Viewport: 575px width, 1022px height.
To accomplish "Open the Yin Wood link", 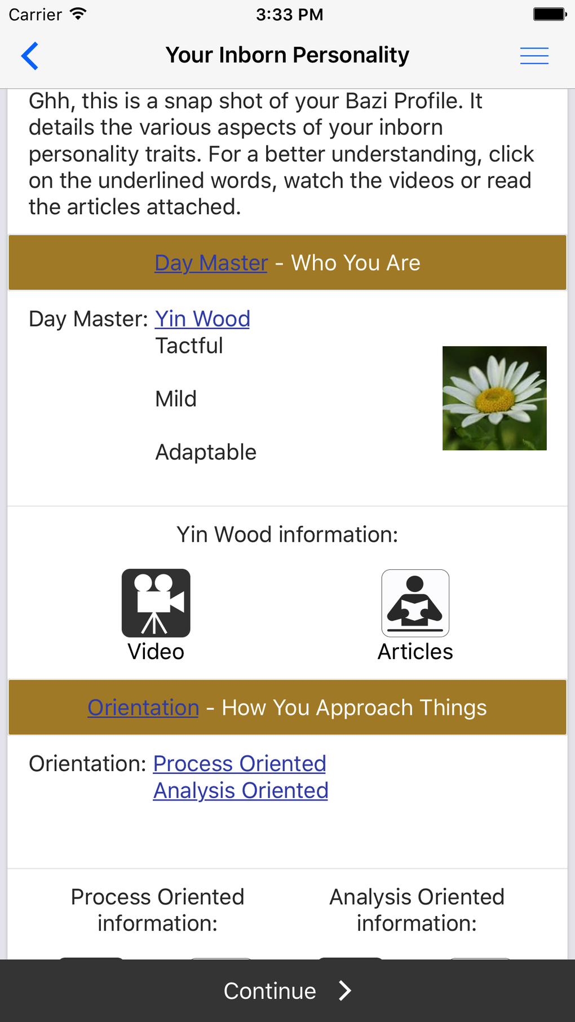I will click(202, 319).
